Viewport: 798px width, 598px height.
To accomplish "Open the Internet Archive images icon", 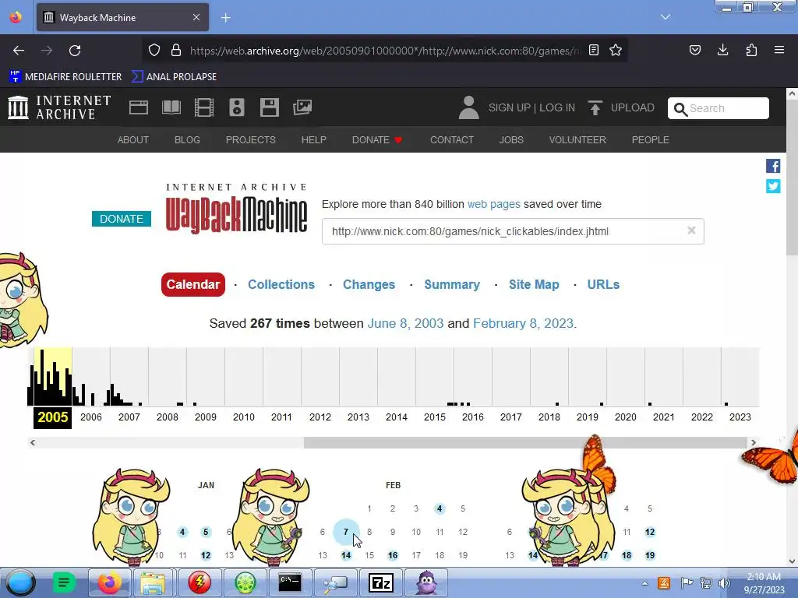I will coord(302,107).
